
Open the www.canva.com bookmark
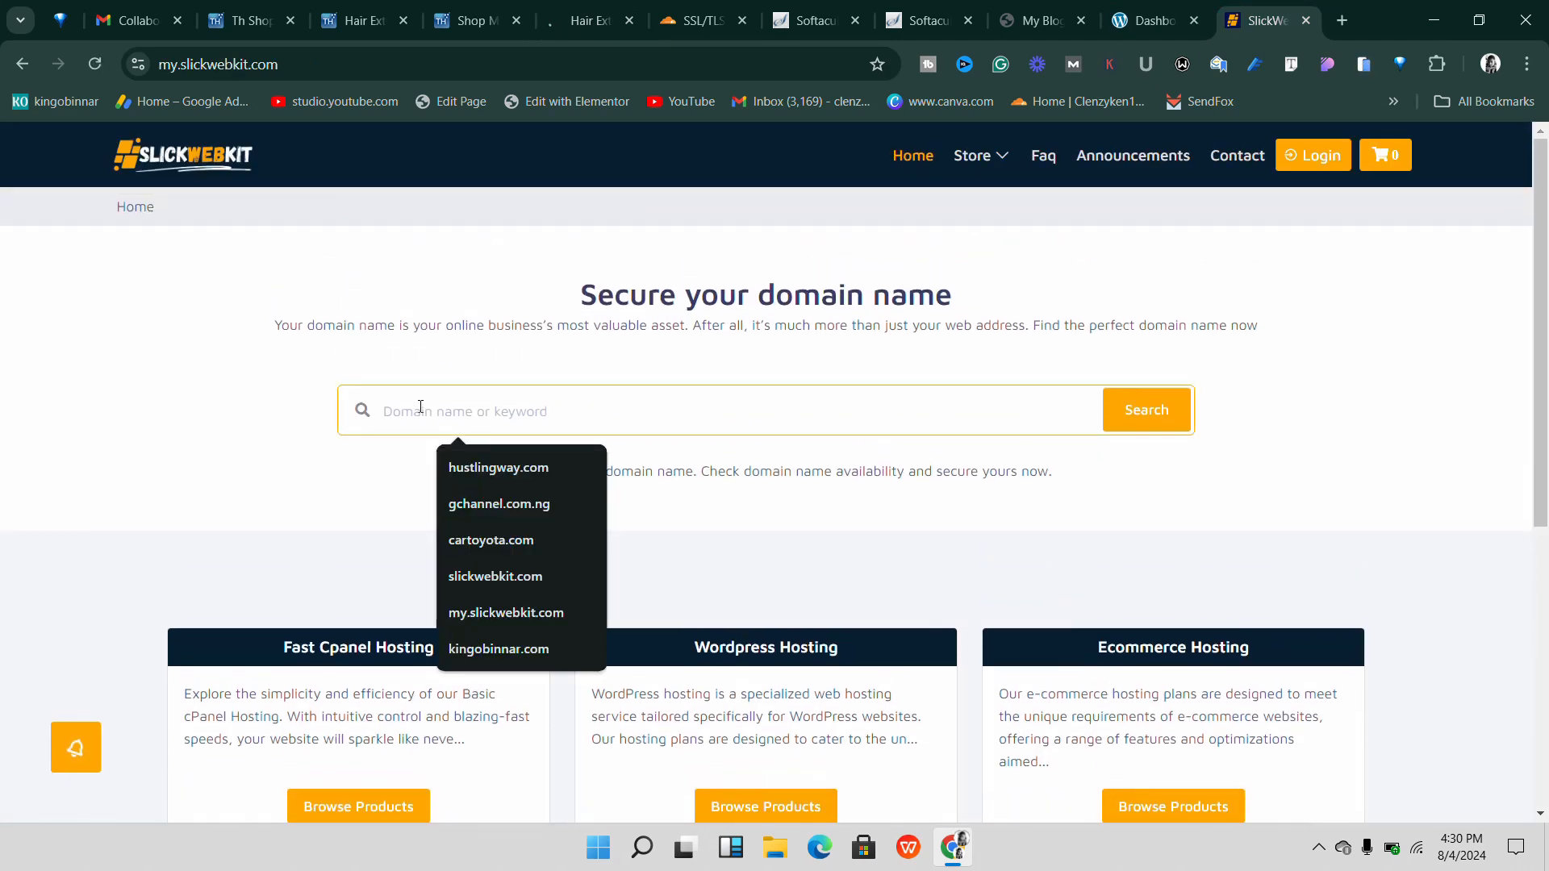(x=940, y=102)
